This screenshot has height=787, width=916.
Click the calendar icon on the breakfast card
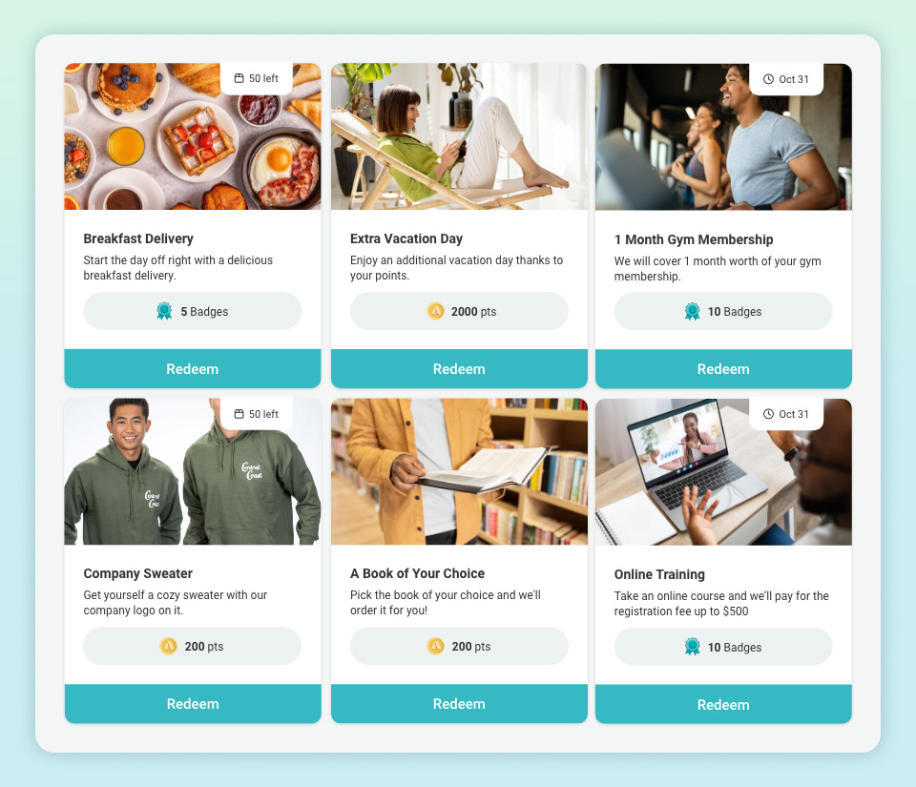(239, 78)
